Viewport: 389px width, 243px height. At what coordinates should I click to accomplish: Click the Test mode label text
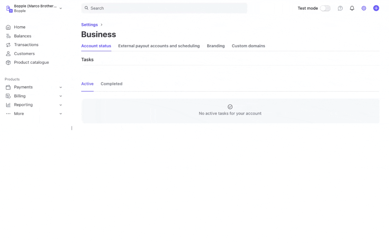tap(308, 8)
